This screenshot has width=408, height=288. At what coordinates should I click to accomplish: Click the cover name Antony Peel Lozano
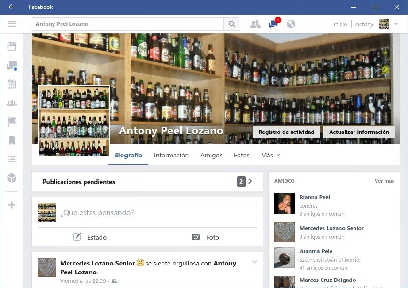[x=171, y=131]
